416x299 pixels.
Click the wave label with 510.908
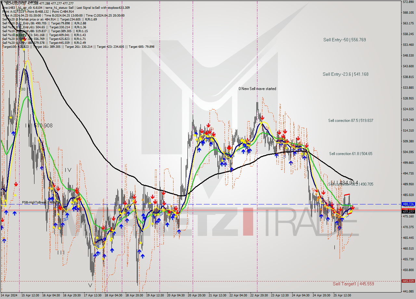point(39,125)
